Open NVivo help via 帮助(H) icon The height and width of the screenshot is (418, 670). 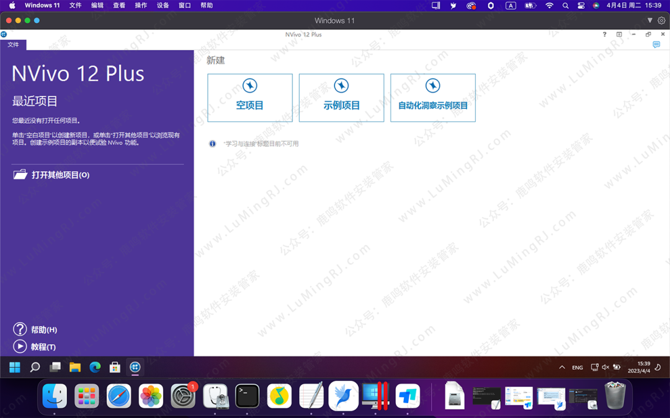[x=20, y=329]
